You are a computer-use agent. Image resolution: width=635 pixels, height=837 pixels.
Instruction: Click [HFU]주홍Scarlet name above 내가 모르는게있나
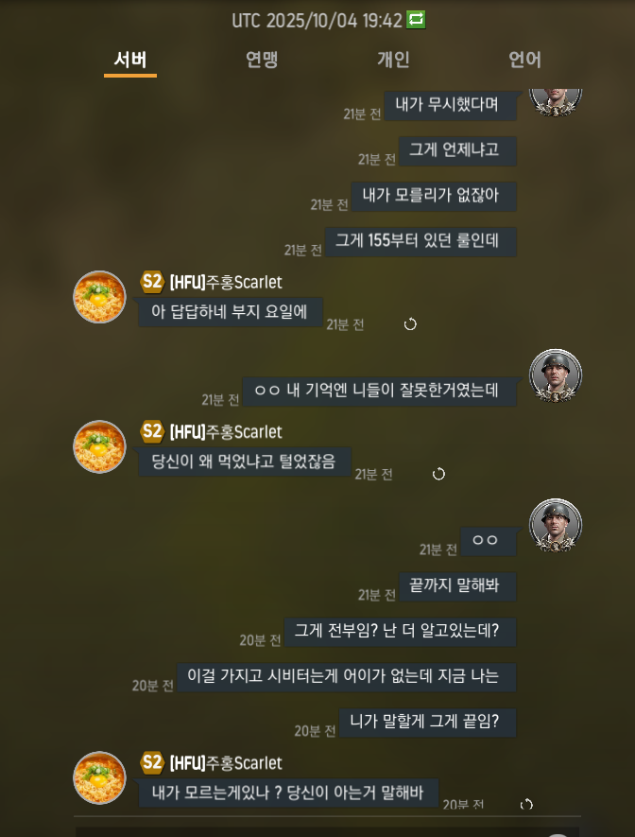226,763
